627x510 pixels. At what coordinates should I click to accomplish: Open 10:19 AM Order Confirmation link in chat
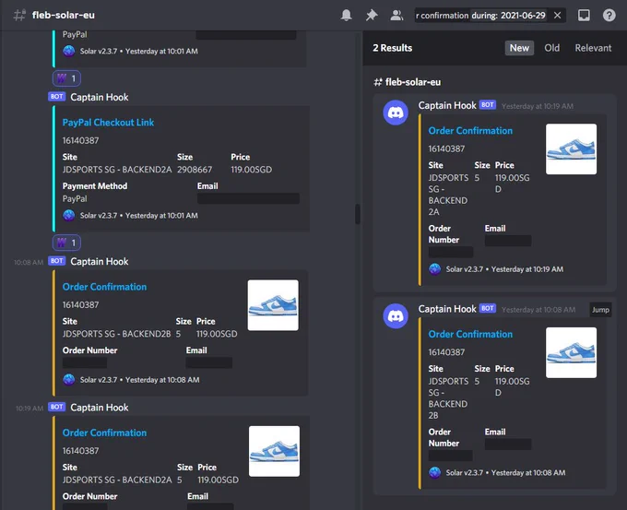coord(104,433)
